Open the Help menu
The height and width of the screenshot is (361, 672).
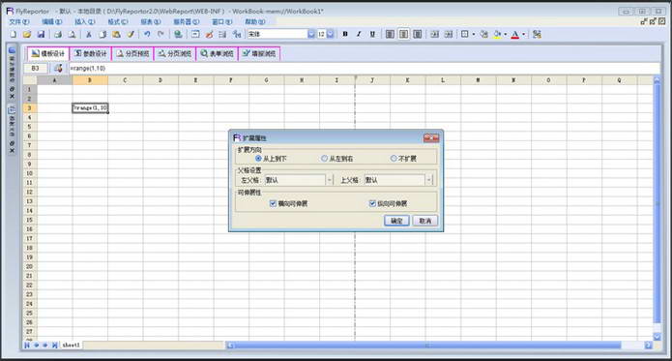coord(255,21)
